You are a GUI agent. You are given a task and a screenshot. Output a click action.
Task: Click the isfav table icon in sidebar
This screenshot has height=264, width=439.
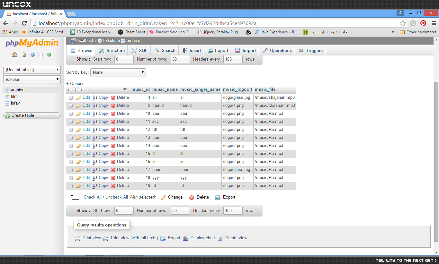pos(7,103)
